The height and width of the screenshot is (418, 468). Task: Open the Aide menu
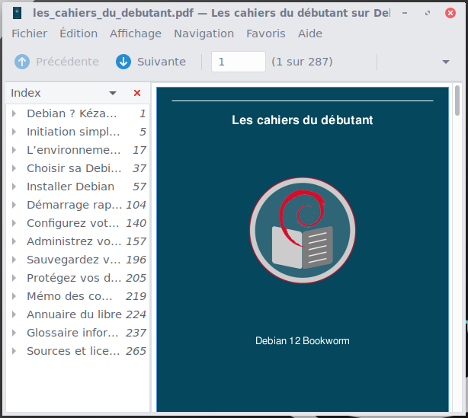pyautogui.click(x=310, y=34)
